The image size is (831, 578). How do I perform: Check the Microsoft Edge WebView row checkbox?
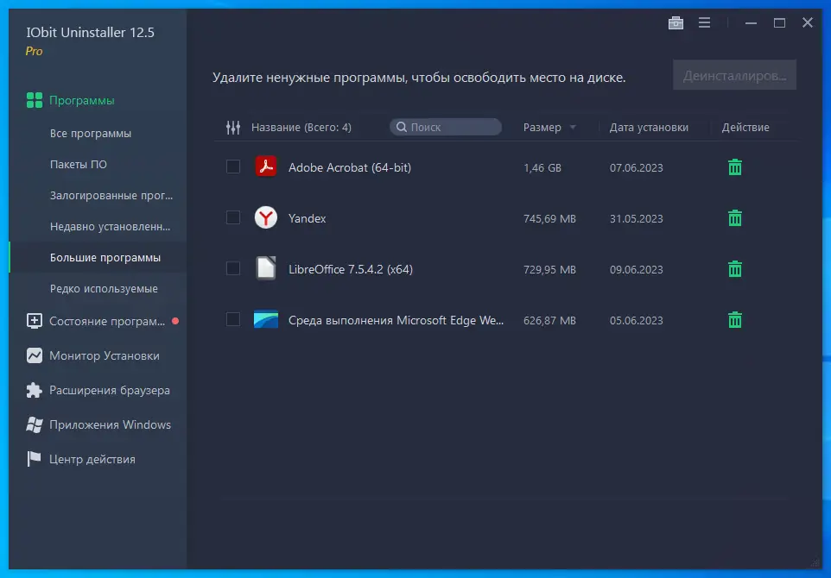(233, 319)
